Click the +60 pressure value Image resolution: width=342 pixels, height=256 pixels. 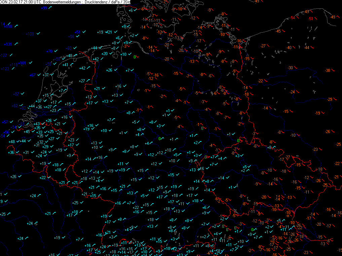pyautogui.click(x=69, y=48)
